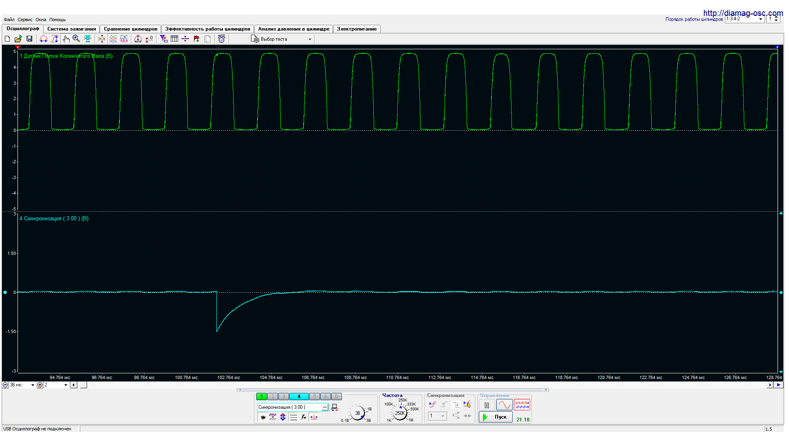Click the overlapping blue-green sine waves icon

click(124, 39)
